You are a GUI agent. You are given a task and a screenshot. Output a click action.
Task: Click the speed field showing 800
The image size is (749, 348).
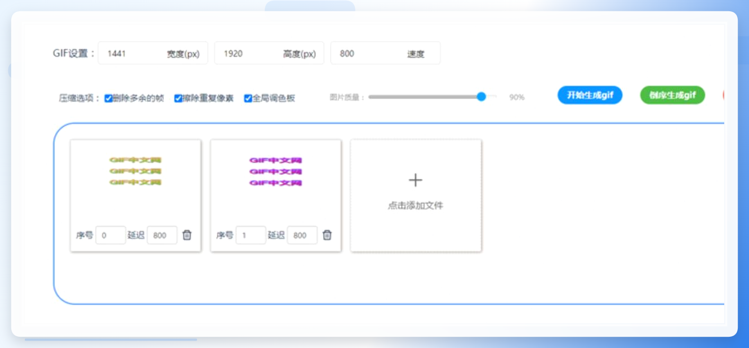385,53
